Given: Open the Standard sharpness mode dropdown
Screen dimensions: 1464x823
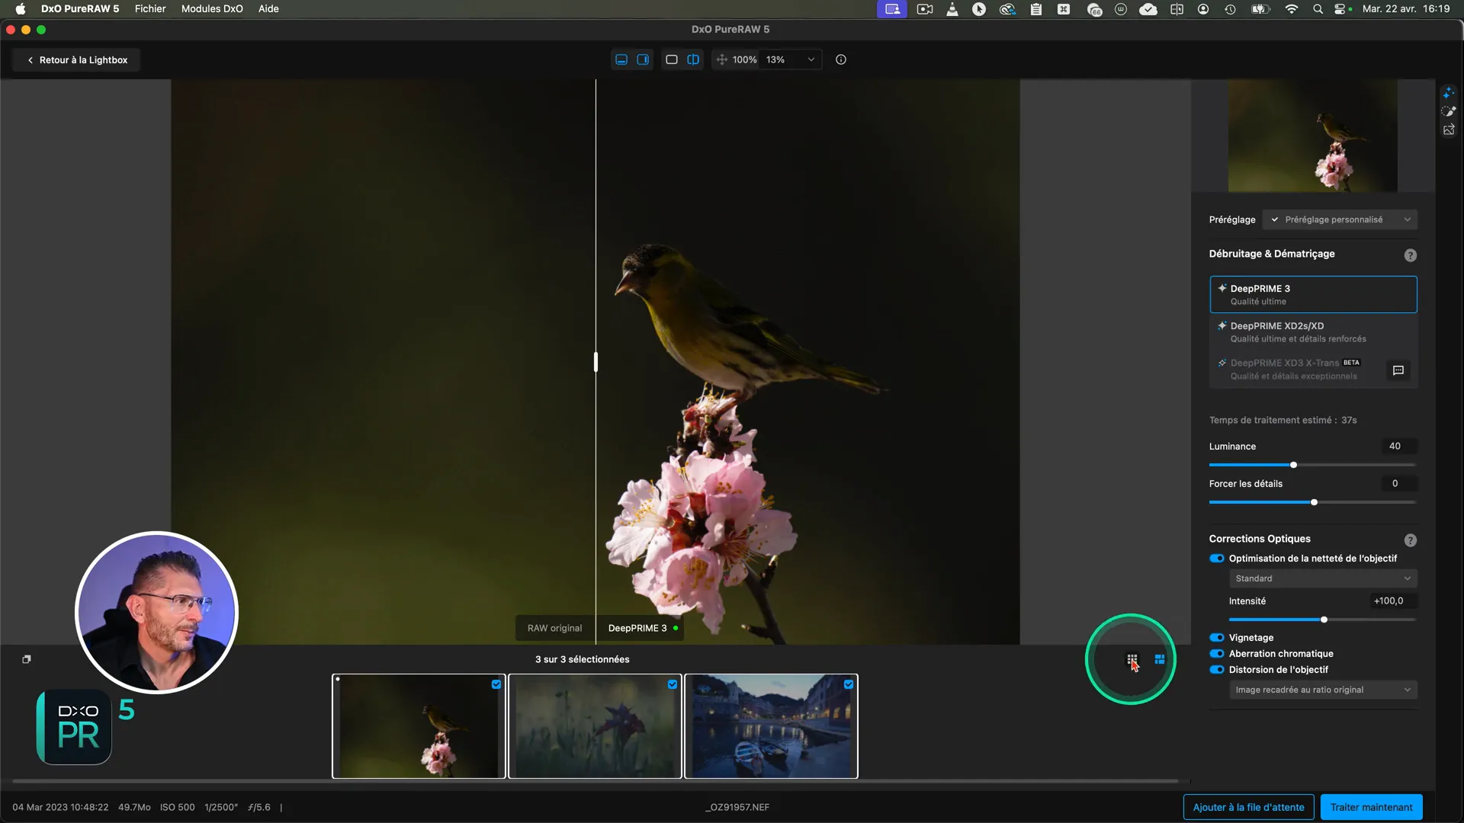Looking at the screenshot, I should pos(1323,578).
